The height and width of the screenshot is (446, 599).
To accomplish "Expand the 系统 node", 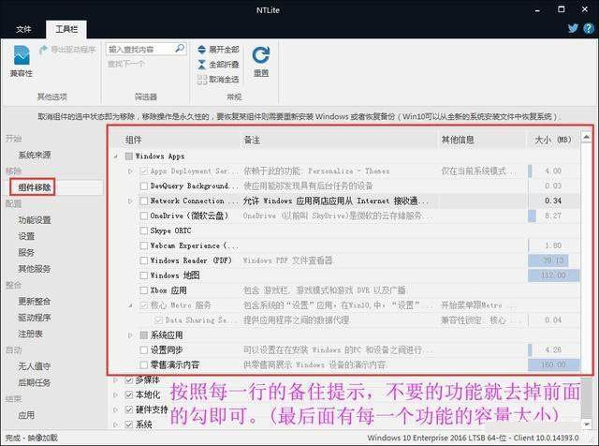I will (x=116, y=424).
